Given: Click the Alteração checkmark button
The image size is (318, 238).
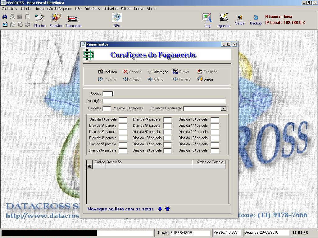Looking at the screenshot, I should tap(158, 72).
